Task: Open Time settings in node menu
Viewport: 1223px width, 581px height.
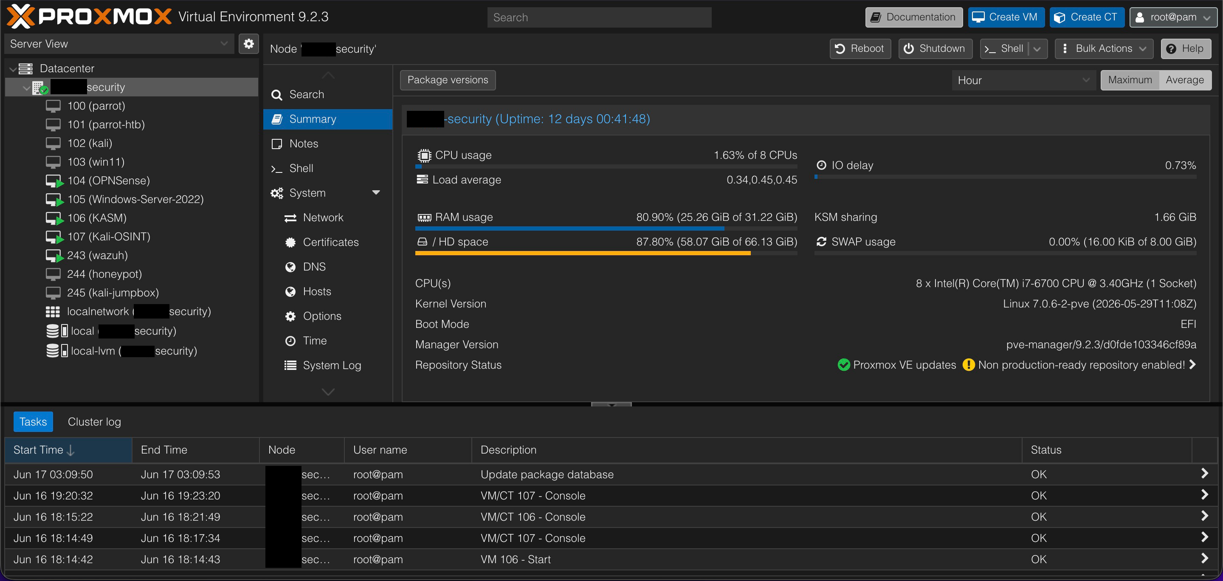Action: click(328, 341)
